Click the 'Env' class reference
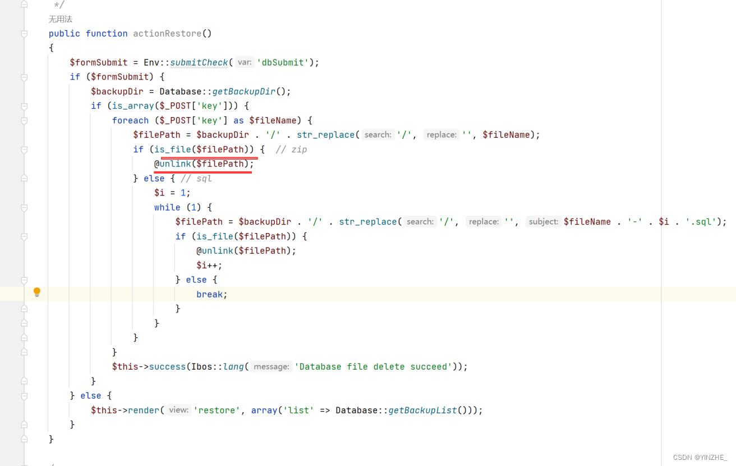 (151, 62)
